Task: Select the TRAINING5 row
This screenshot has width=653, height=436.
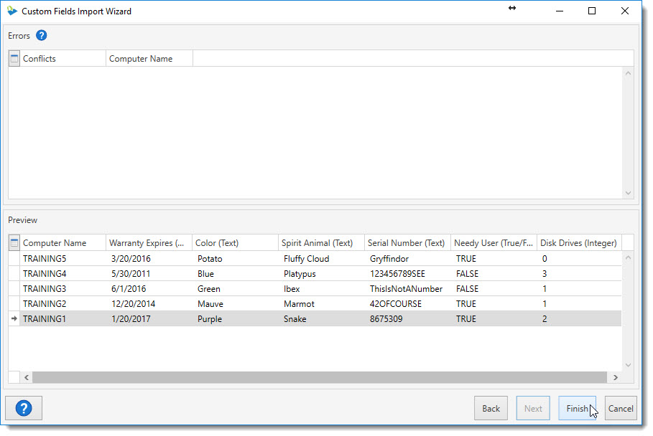Action: click(315, 259)
